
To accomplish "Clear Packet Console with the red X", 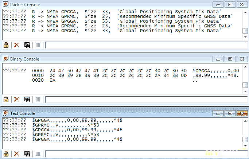I will pyautogui.click(x=16, y=45).
